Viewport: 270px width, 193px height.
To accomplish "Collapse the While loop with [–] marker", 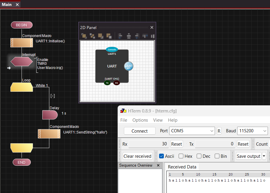I will point(53,96).
